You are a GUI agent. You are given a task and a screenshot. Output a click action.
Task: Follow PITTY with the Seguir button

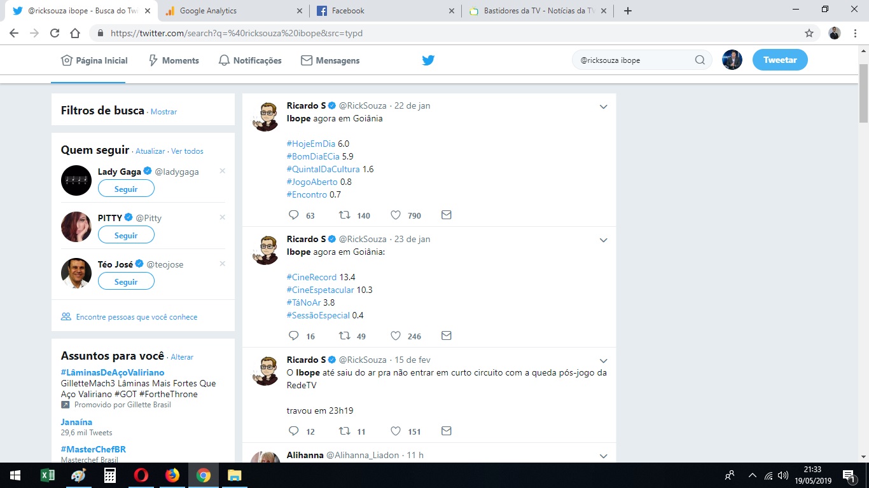pos(126,235)
